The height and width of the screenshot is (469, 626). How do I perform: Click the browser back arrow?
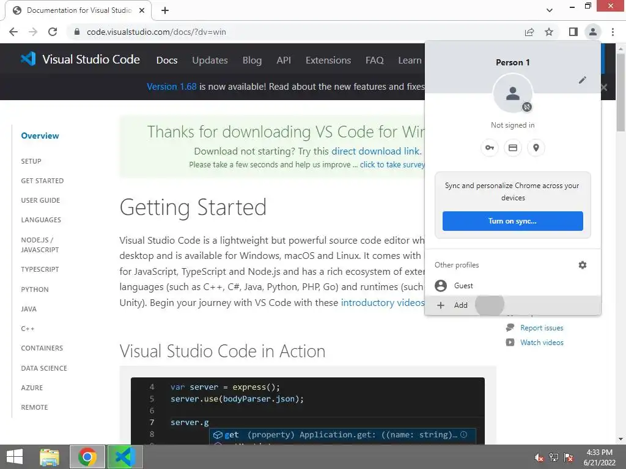pos(13,32)
